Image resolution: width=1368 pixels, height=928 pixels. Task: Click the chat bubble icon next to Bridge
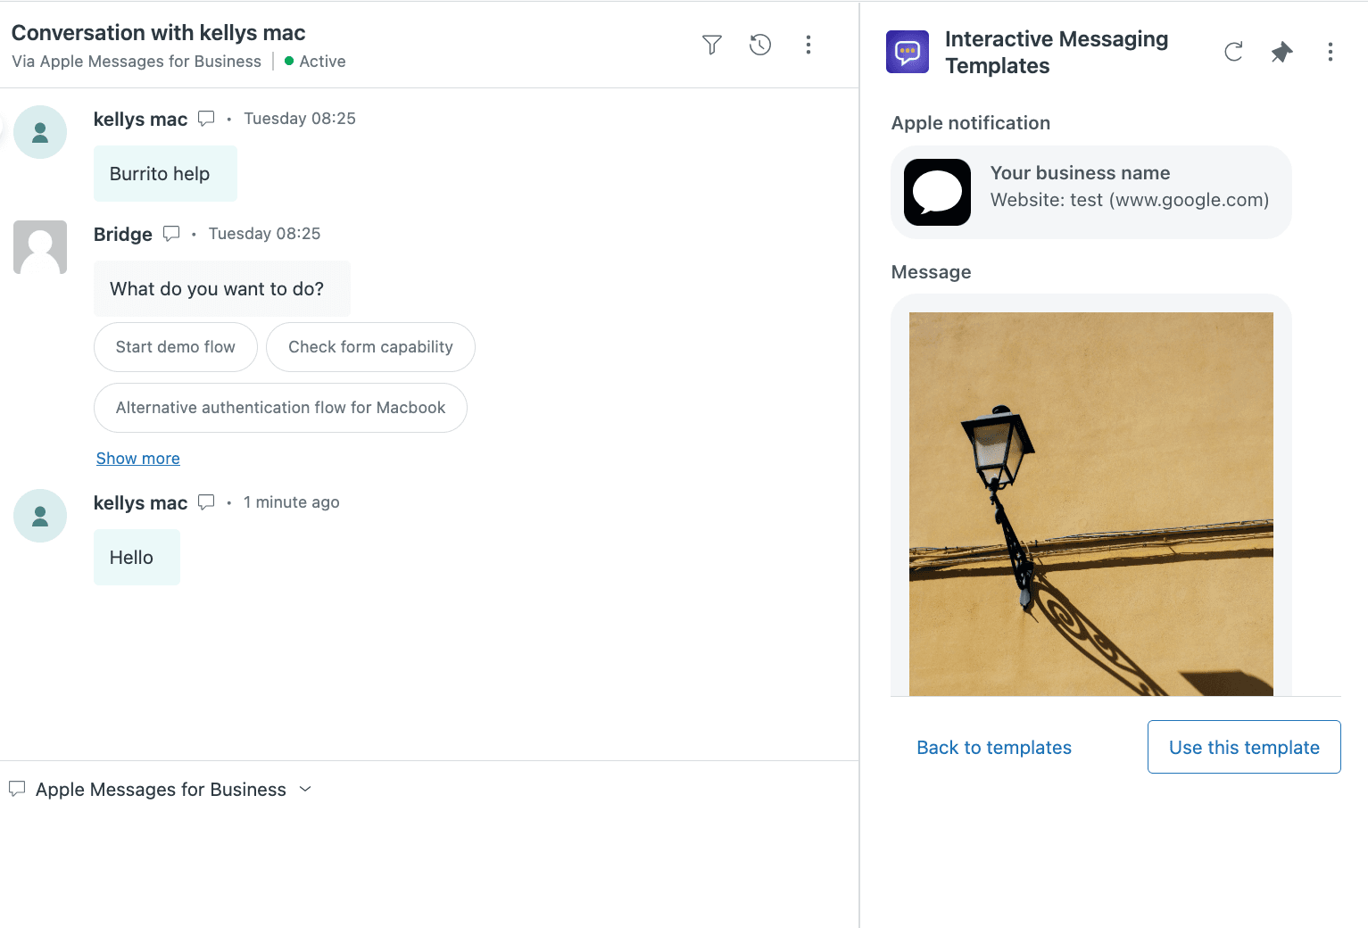coord(171,233)
